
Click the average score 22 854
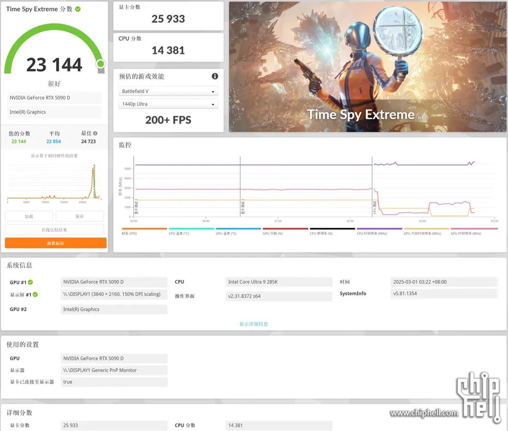(53, 141)
